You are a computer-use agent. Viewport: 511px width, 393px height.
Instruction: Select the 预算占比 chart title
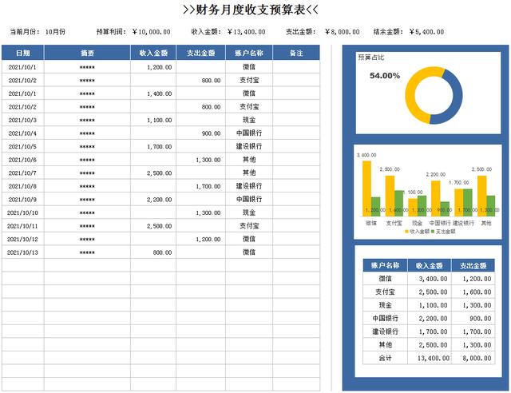pyautogui.click(x=370, y=58)
